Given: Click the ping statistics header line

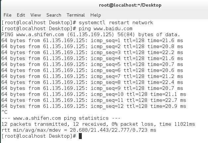Looking at the screenshot, I should click(x=61, y=118).
